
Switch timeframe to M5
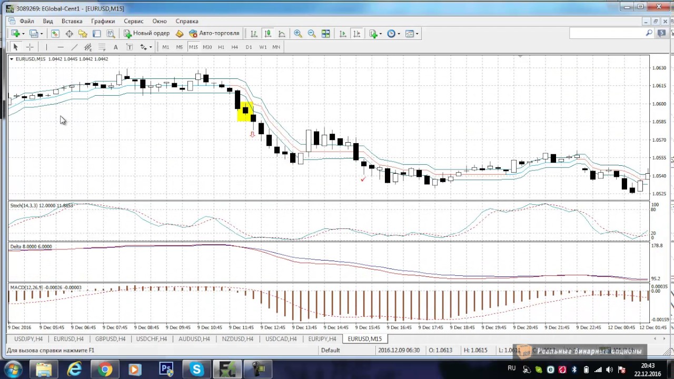coord(180,47)
